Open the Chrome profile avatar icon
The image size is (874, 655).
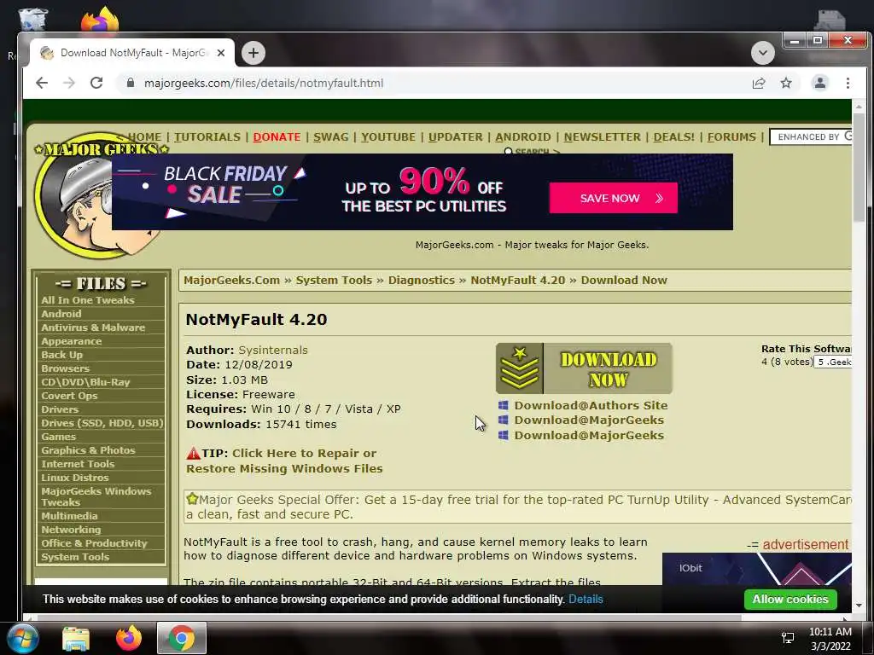pos(820,83)
